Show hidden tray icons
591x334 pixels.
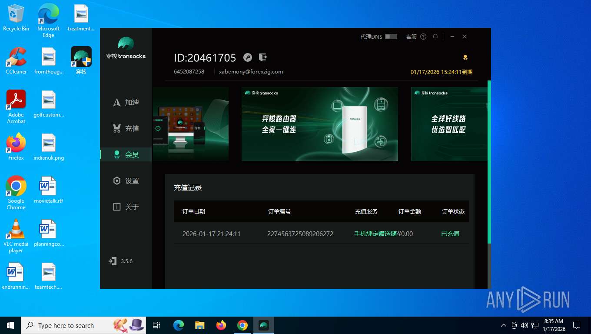pos(504,325)
